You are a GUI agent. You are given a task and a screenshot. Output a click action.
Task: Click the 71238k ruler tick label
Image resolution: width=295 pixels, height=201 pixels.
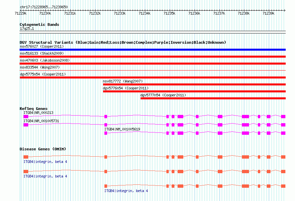(244, 13)
